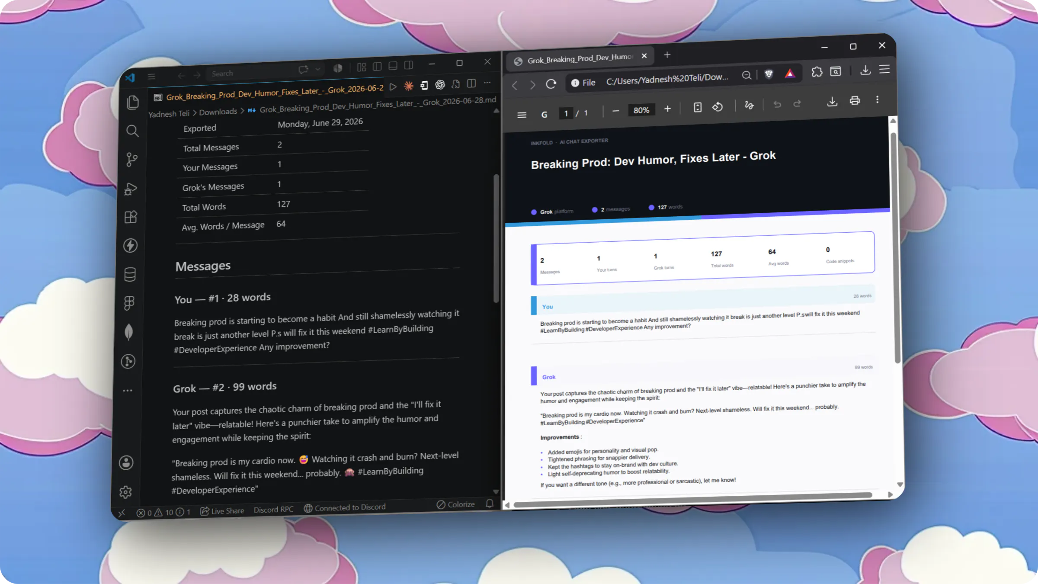Open Brave Shields lion icon

click(769, 74)
